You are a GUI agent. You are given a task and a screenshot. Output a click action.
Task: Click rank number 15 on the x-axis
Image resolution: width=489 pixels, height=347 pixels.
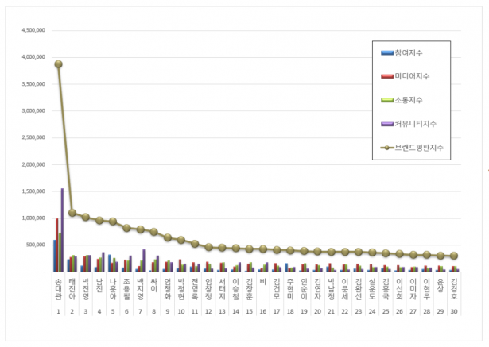(x=249, y=312)
